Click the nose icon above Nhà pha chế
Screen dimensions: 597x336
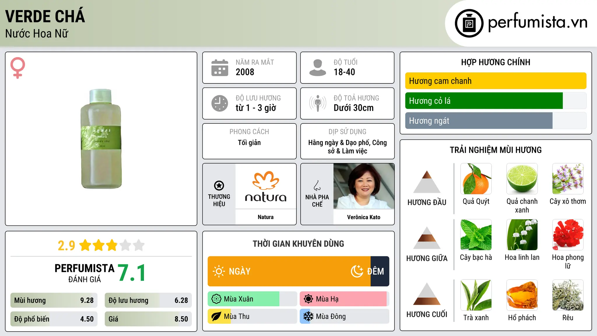coord(317,185)
